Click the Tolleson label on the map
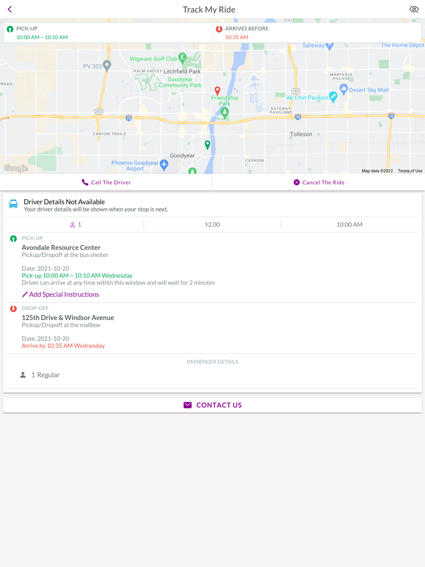The image size is (425, 567). click(x=301, y=134)
